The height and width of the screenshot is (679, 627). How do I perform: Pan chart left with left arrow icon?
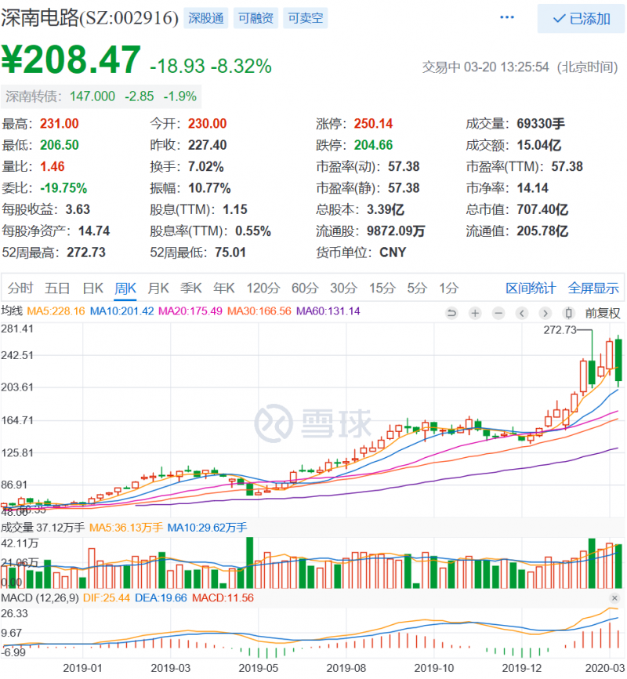pyautogui.click(x=521, y=313)
